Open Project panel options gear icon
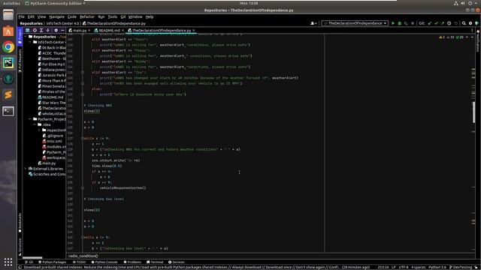 point(56,30)
